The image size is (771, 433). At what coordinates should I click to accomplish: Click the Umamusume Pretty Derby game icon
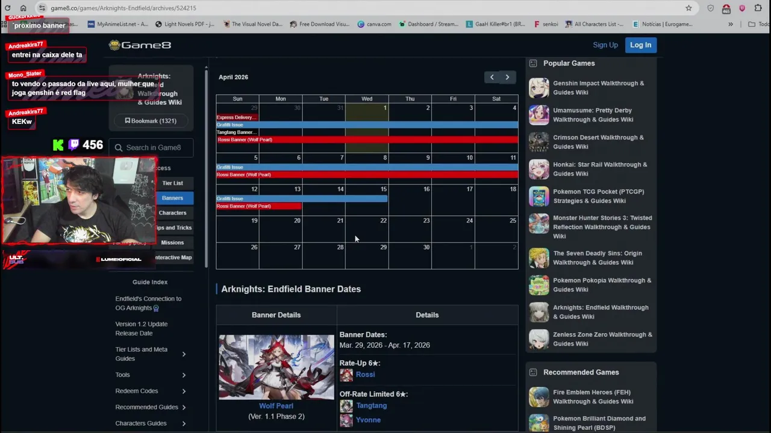click(x=539, y=115)
